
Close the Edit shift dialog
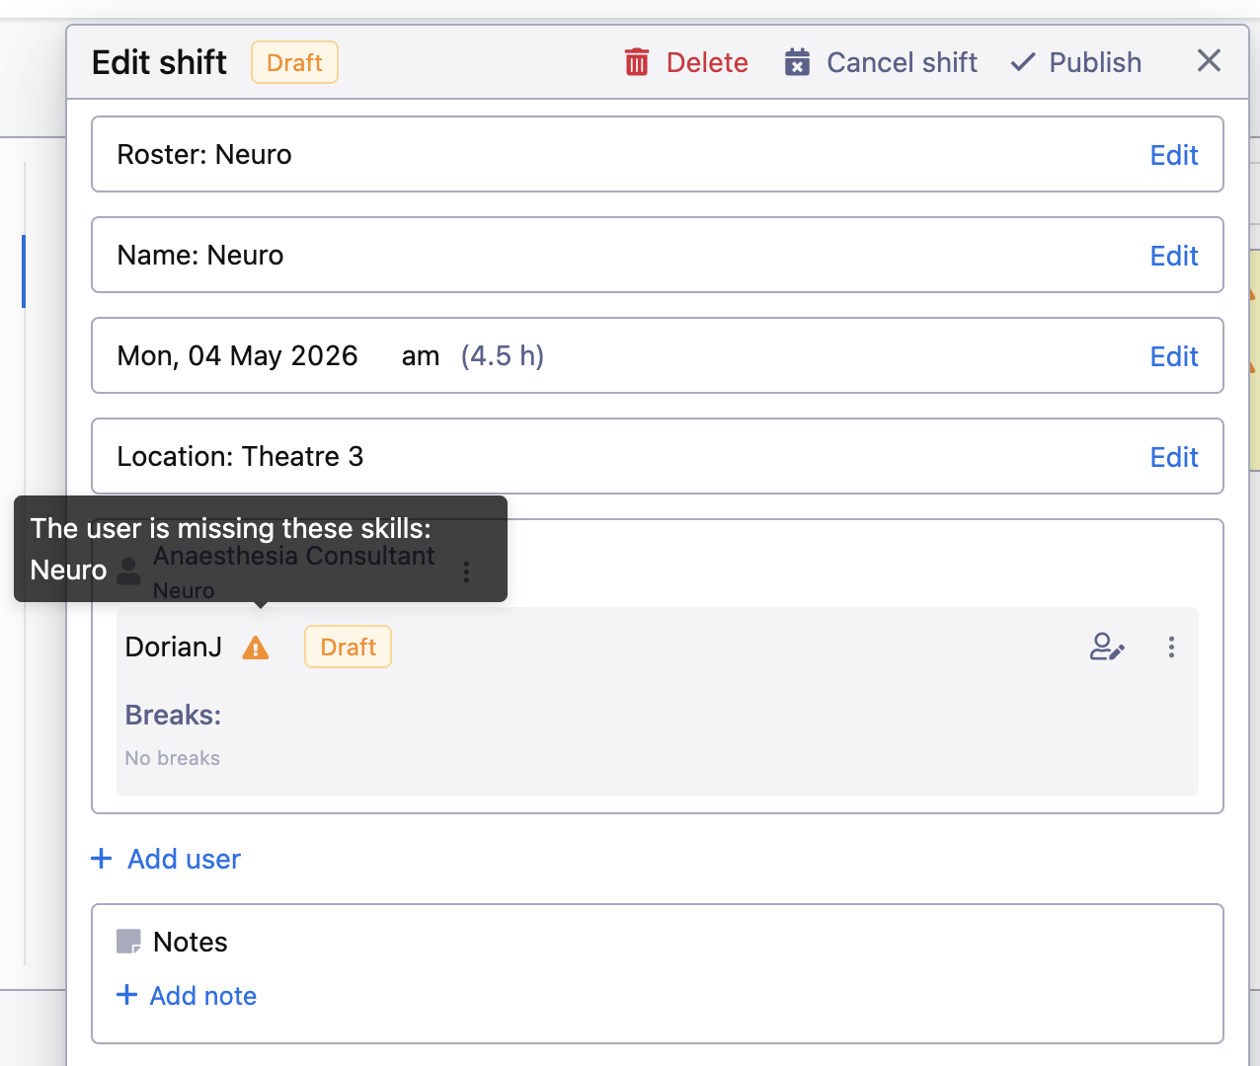click(1209, 61)
